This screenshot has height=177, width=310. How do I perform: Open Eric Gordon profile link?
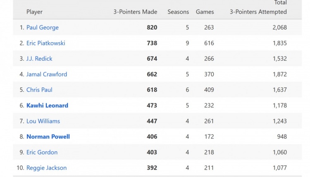(x=42, y=152)
